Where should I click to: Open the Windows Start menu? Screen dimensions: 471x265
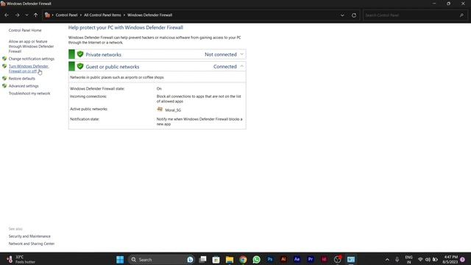[x=120, y=259]
